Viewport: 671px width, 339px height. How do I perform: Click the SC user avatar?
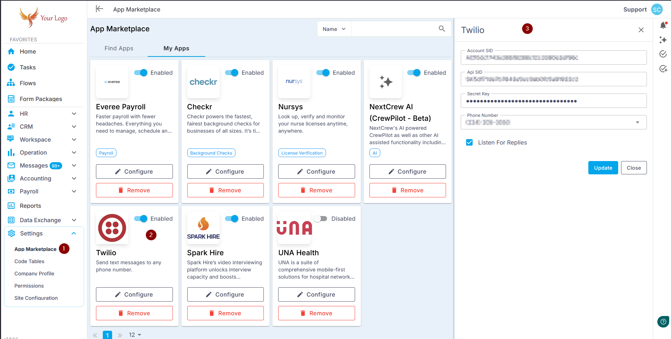pos(657,10)
